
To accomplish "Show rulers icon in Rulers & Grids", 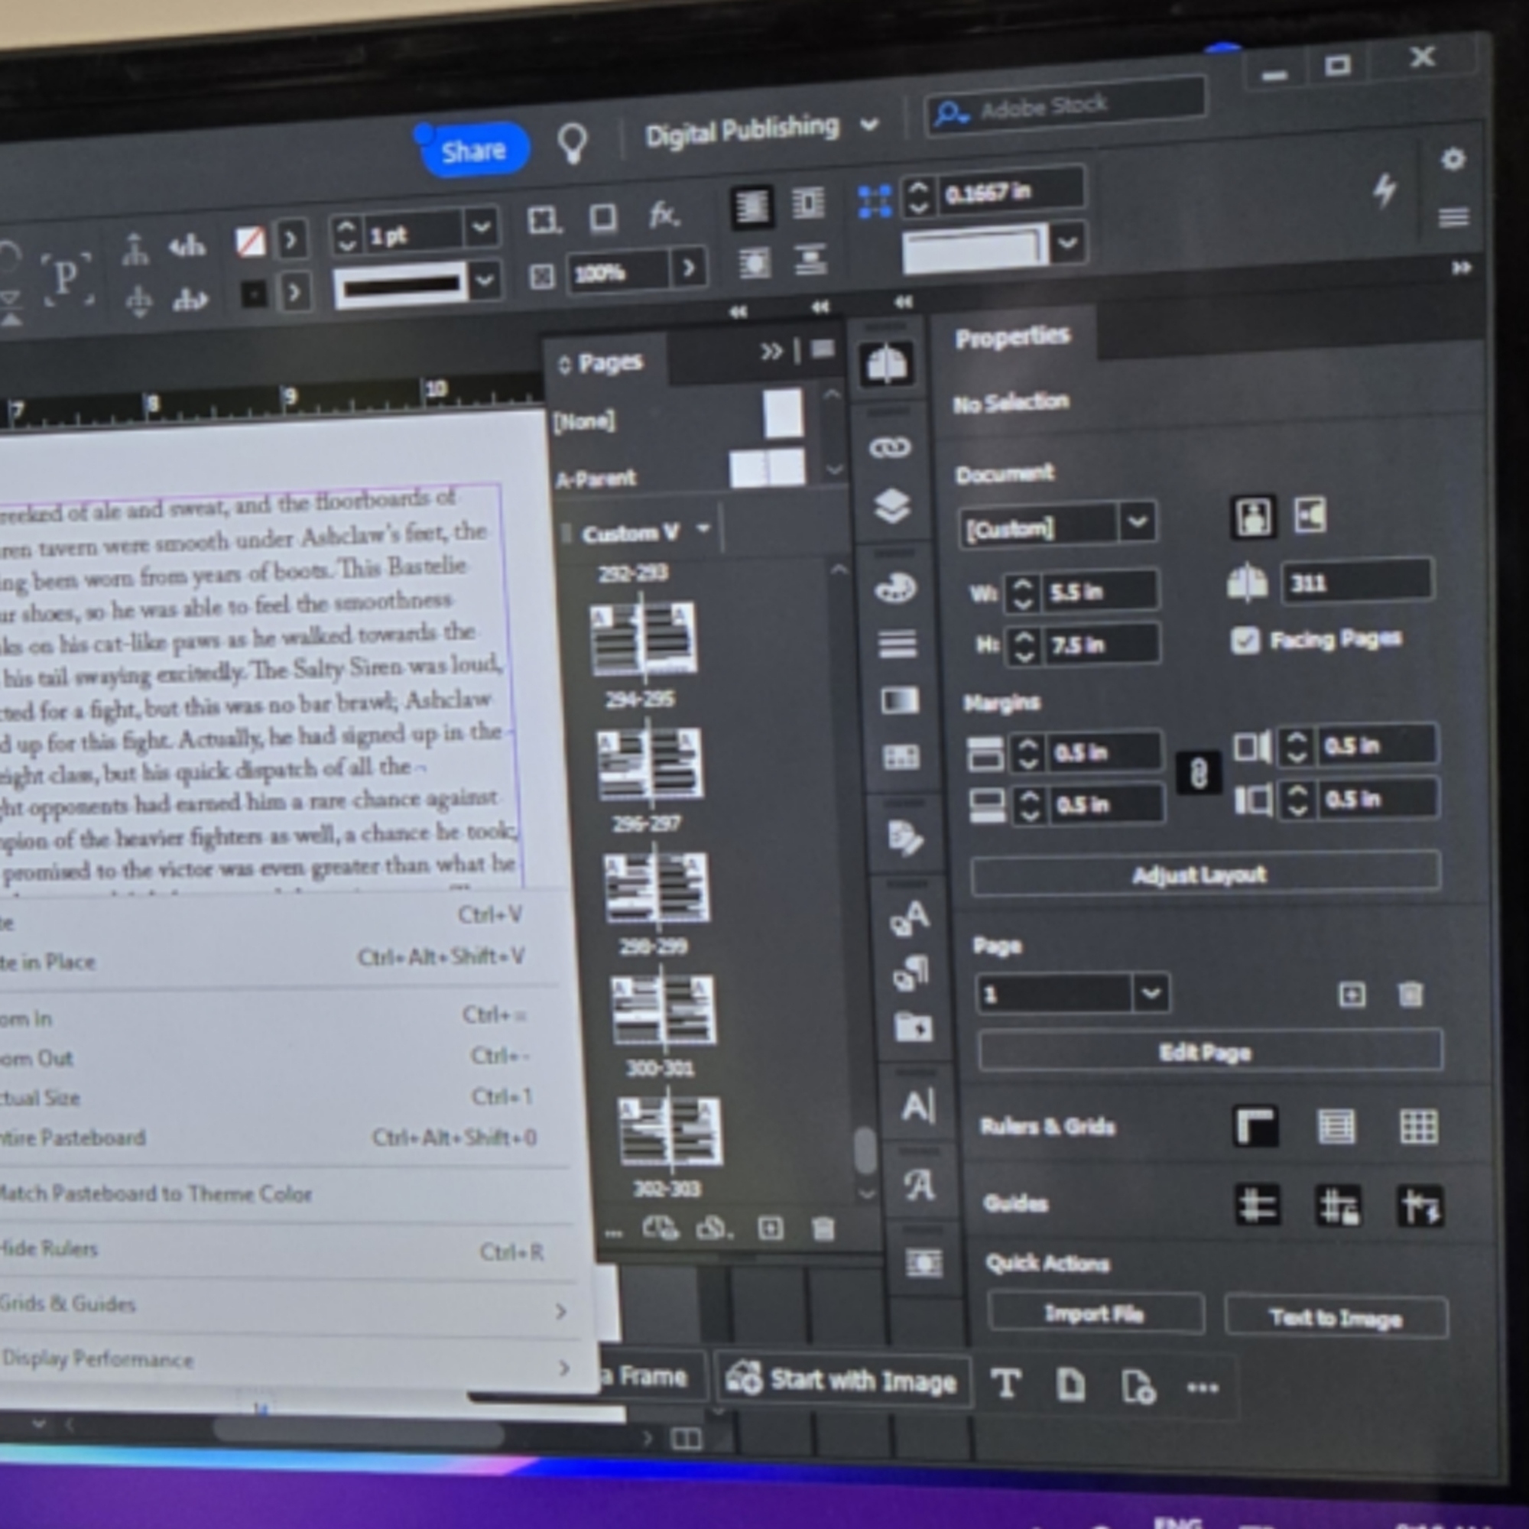I will 1255,1126.
